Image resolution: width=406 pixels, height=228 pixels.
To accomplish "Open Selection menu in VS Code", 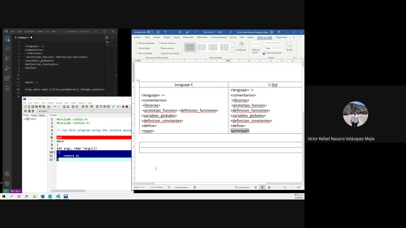I will coord(29,31).
